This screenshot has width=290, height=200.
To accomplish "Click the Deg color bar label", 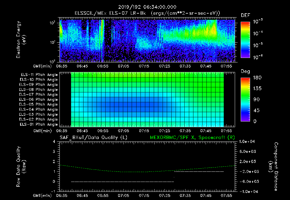I will click(x=245, y=71).
